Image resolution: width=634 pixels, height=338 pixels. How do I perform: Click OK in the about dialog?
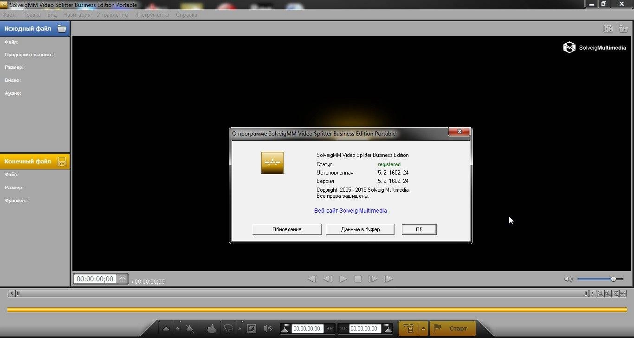pyautogui.click(x=419, y=229)
